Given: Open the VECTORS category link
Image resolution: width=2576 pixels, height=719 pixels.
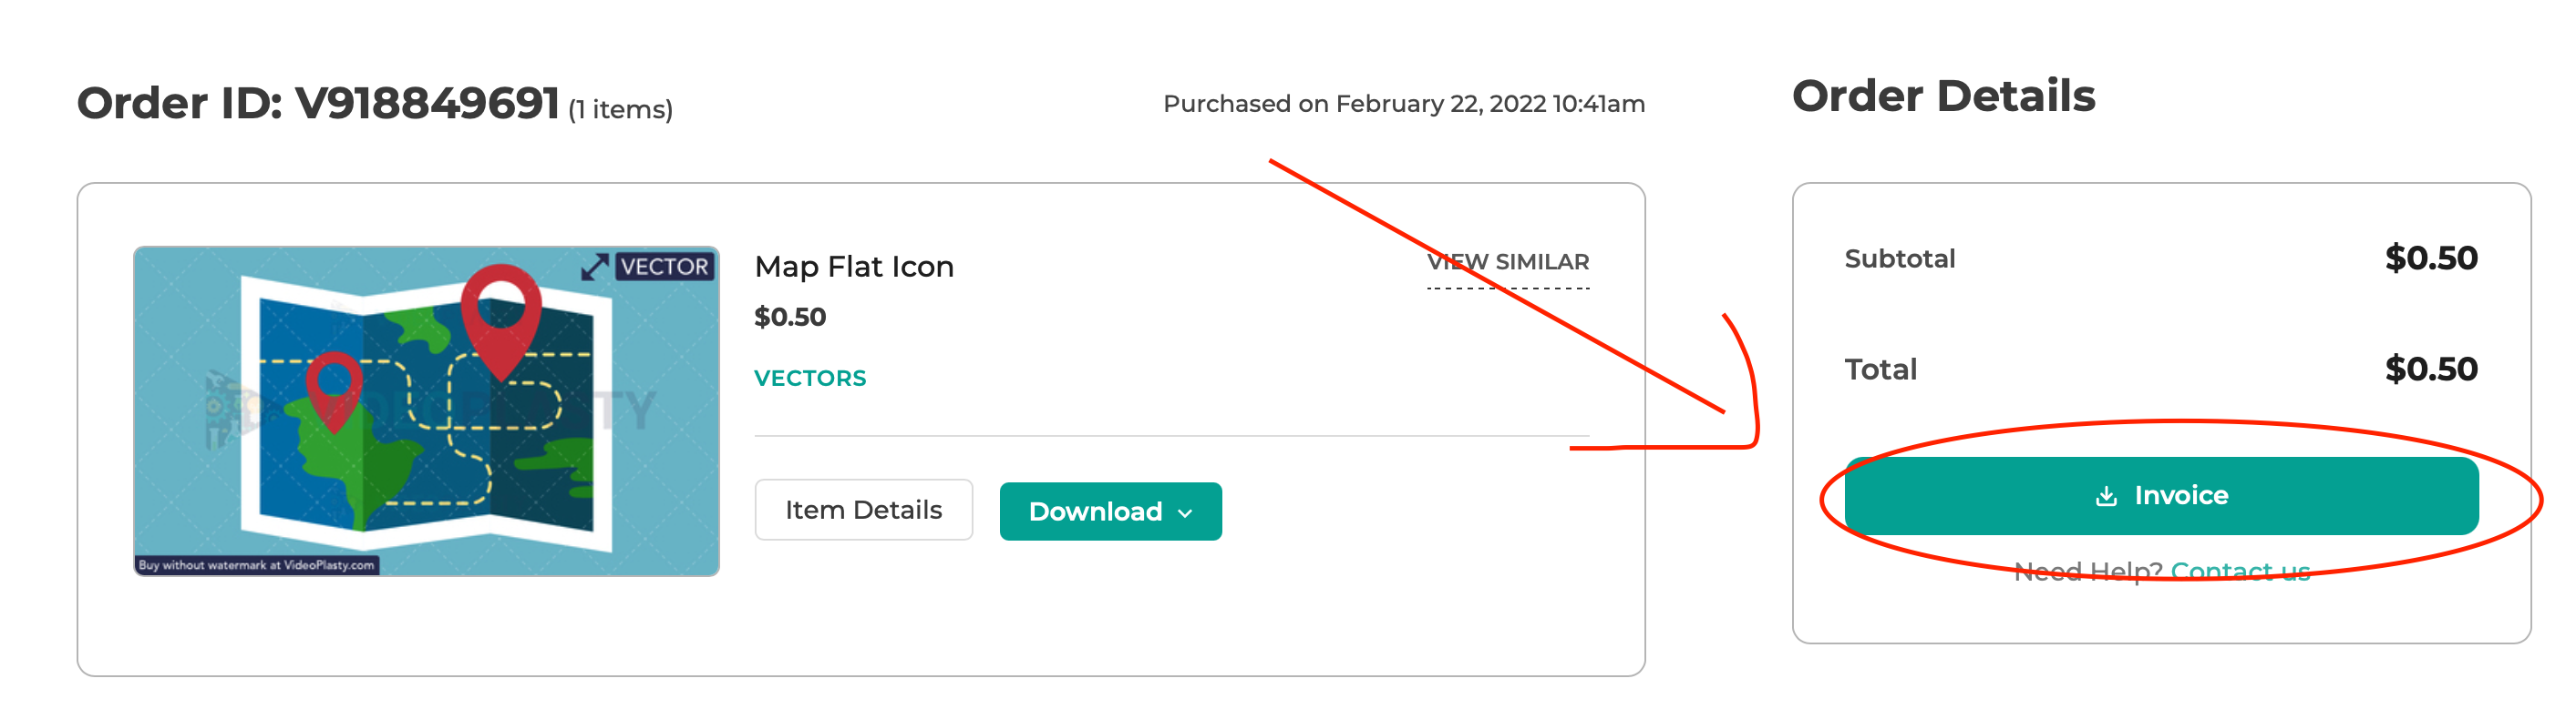Looking at the screenshot, I should [x=810, y=379].
